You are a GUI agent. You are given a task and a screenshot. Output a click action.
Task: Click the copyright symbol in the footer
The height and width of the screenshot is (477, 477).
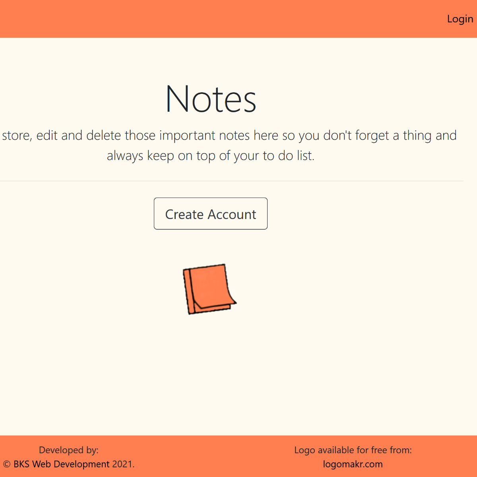(6, 464)
